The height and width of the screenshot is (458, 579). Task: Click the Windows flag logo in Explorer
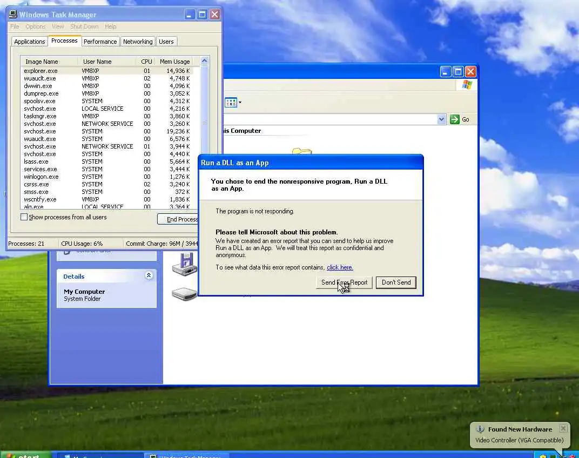[467, 85]
